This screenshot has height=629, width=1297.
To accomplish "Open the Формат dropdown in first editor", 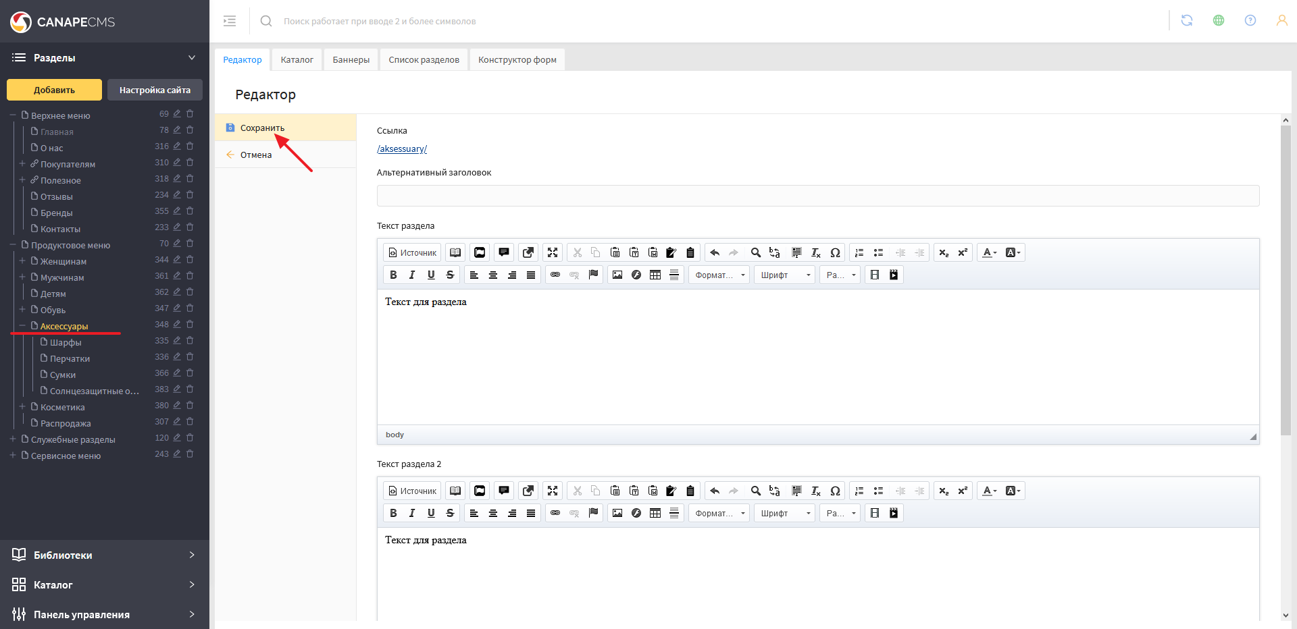I will tap(719, 275).
